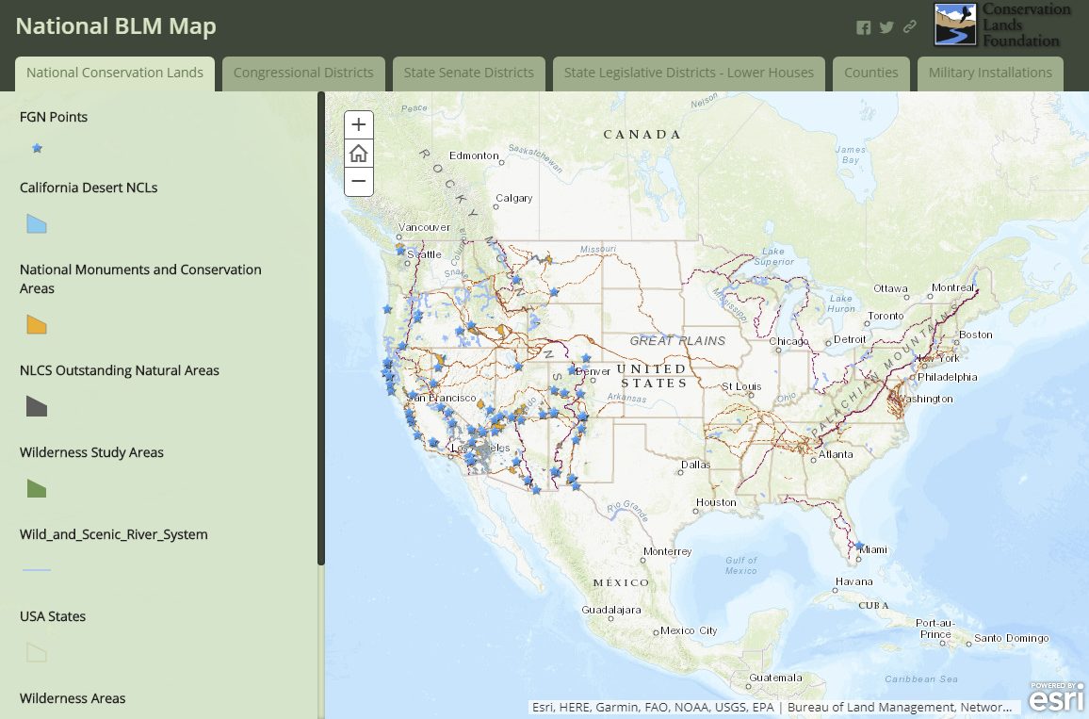The width and height of the screenshot is (1089, 719).
Task: Click the blue California Desert NCLs swatch
Action: 37,224
